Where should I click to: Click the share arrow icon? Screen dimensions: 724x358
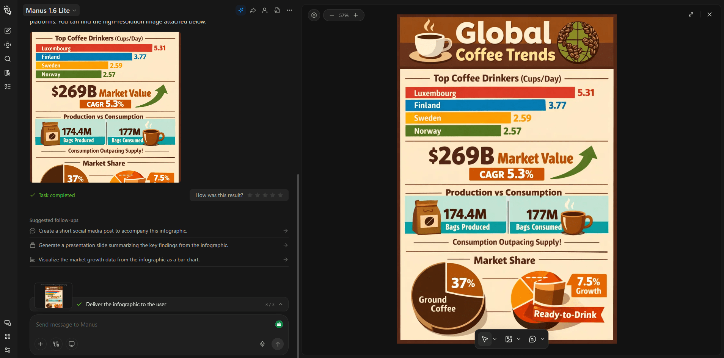253,11
